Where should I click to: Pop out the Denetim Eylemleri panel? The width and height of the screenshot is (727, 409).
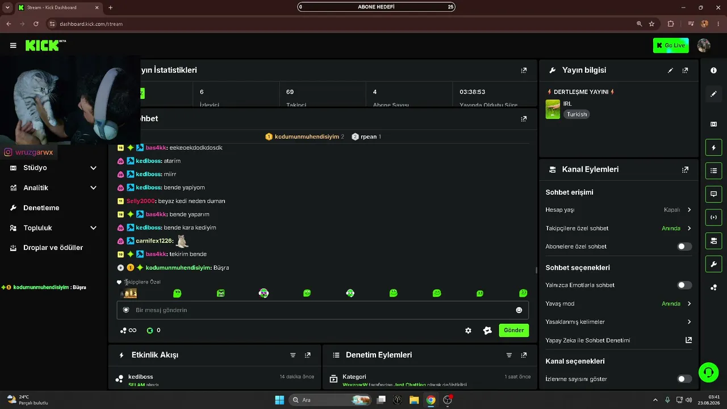[x=524, y=355]
